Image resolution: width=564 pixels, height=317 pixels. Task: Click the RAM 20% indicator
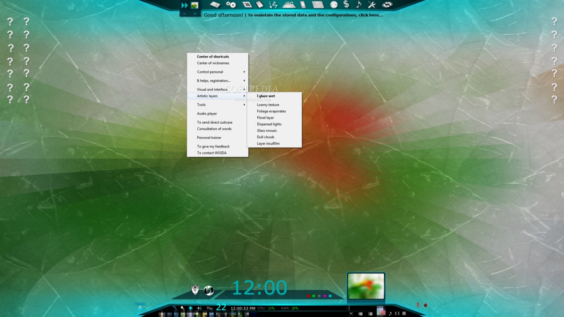click(289, 308)
